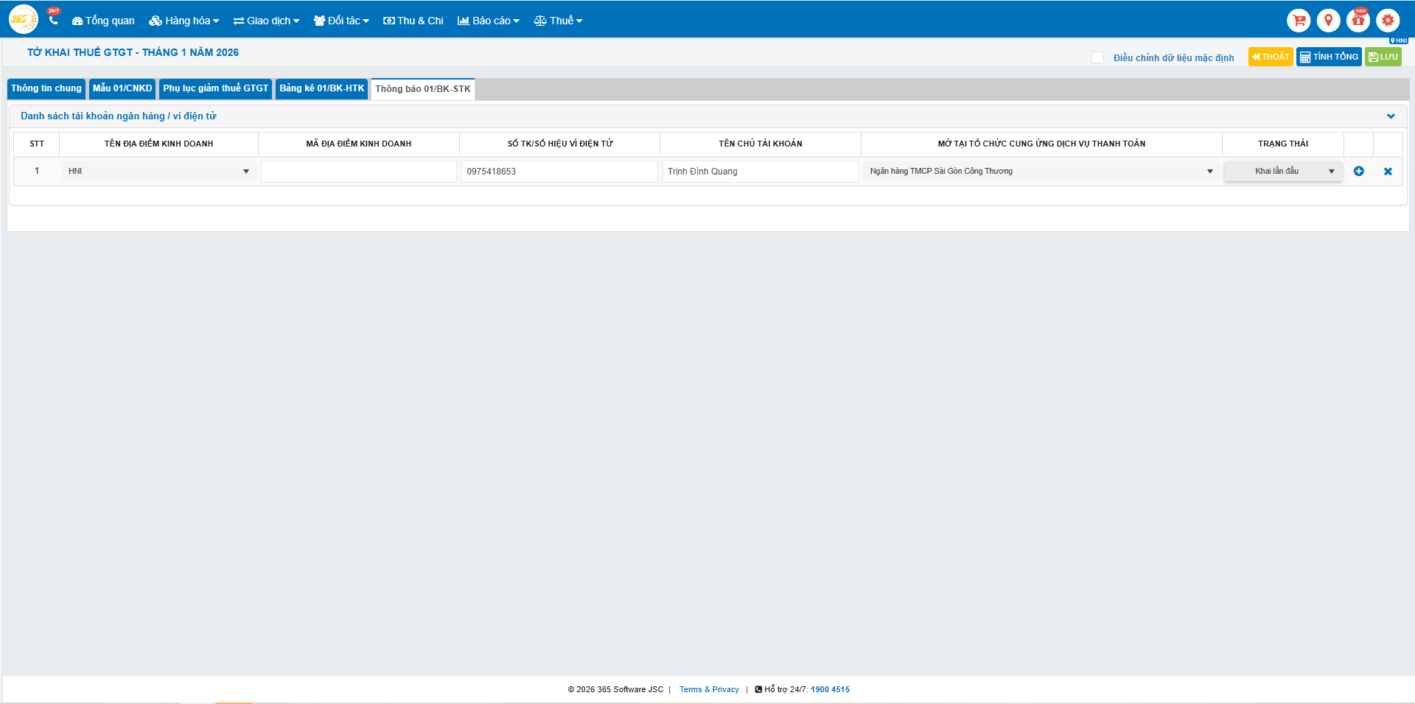Open the Khai lần đầu status dropdown
This screenshot has height=704, width=1415.
[1282, 172]
